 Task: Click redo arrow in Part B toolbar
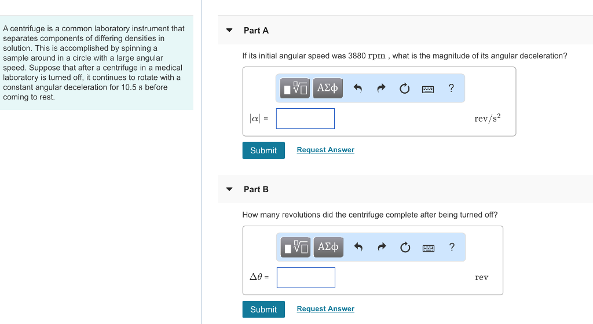click(x=382, y=248)
